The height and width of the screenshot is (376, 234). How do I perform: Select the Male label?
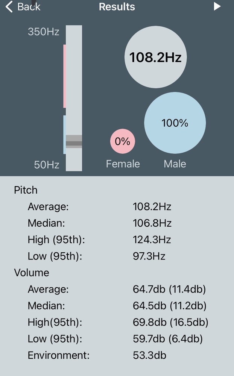[175, 164]
